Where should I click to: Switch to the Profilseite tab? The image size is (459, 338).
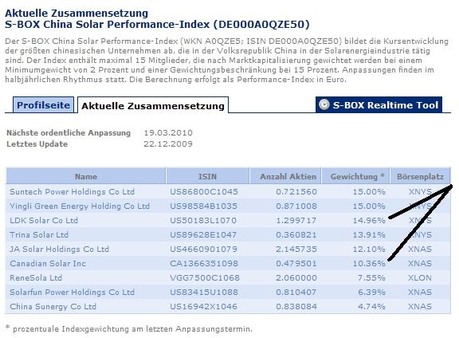click(x=43, y=105)
